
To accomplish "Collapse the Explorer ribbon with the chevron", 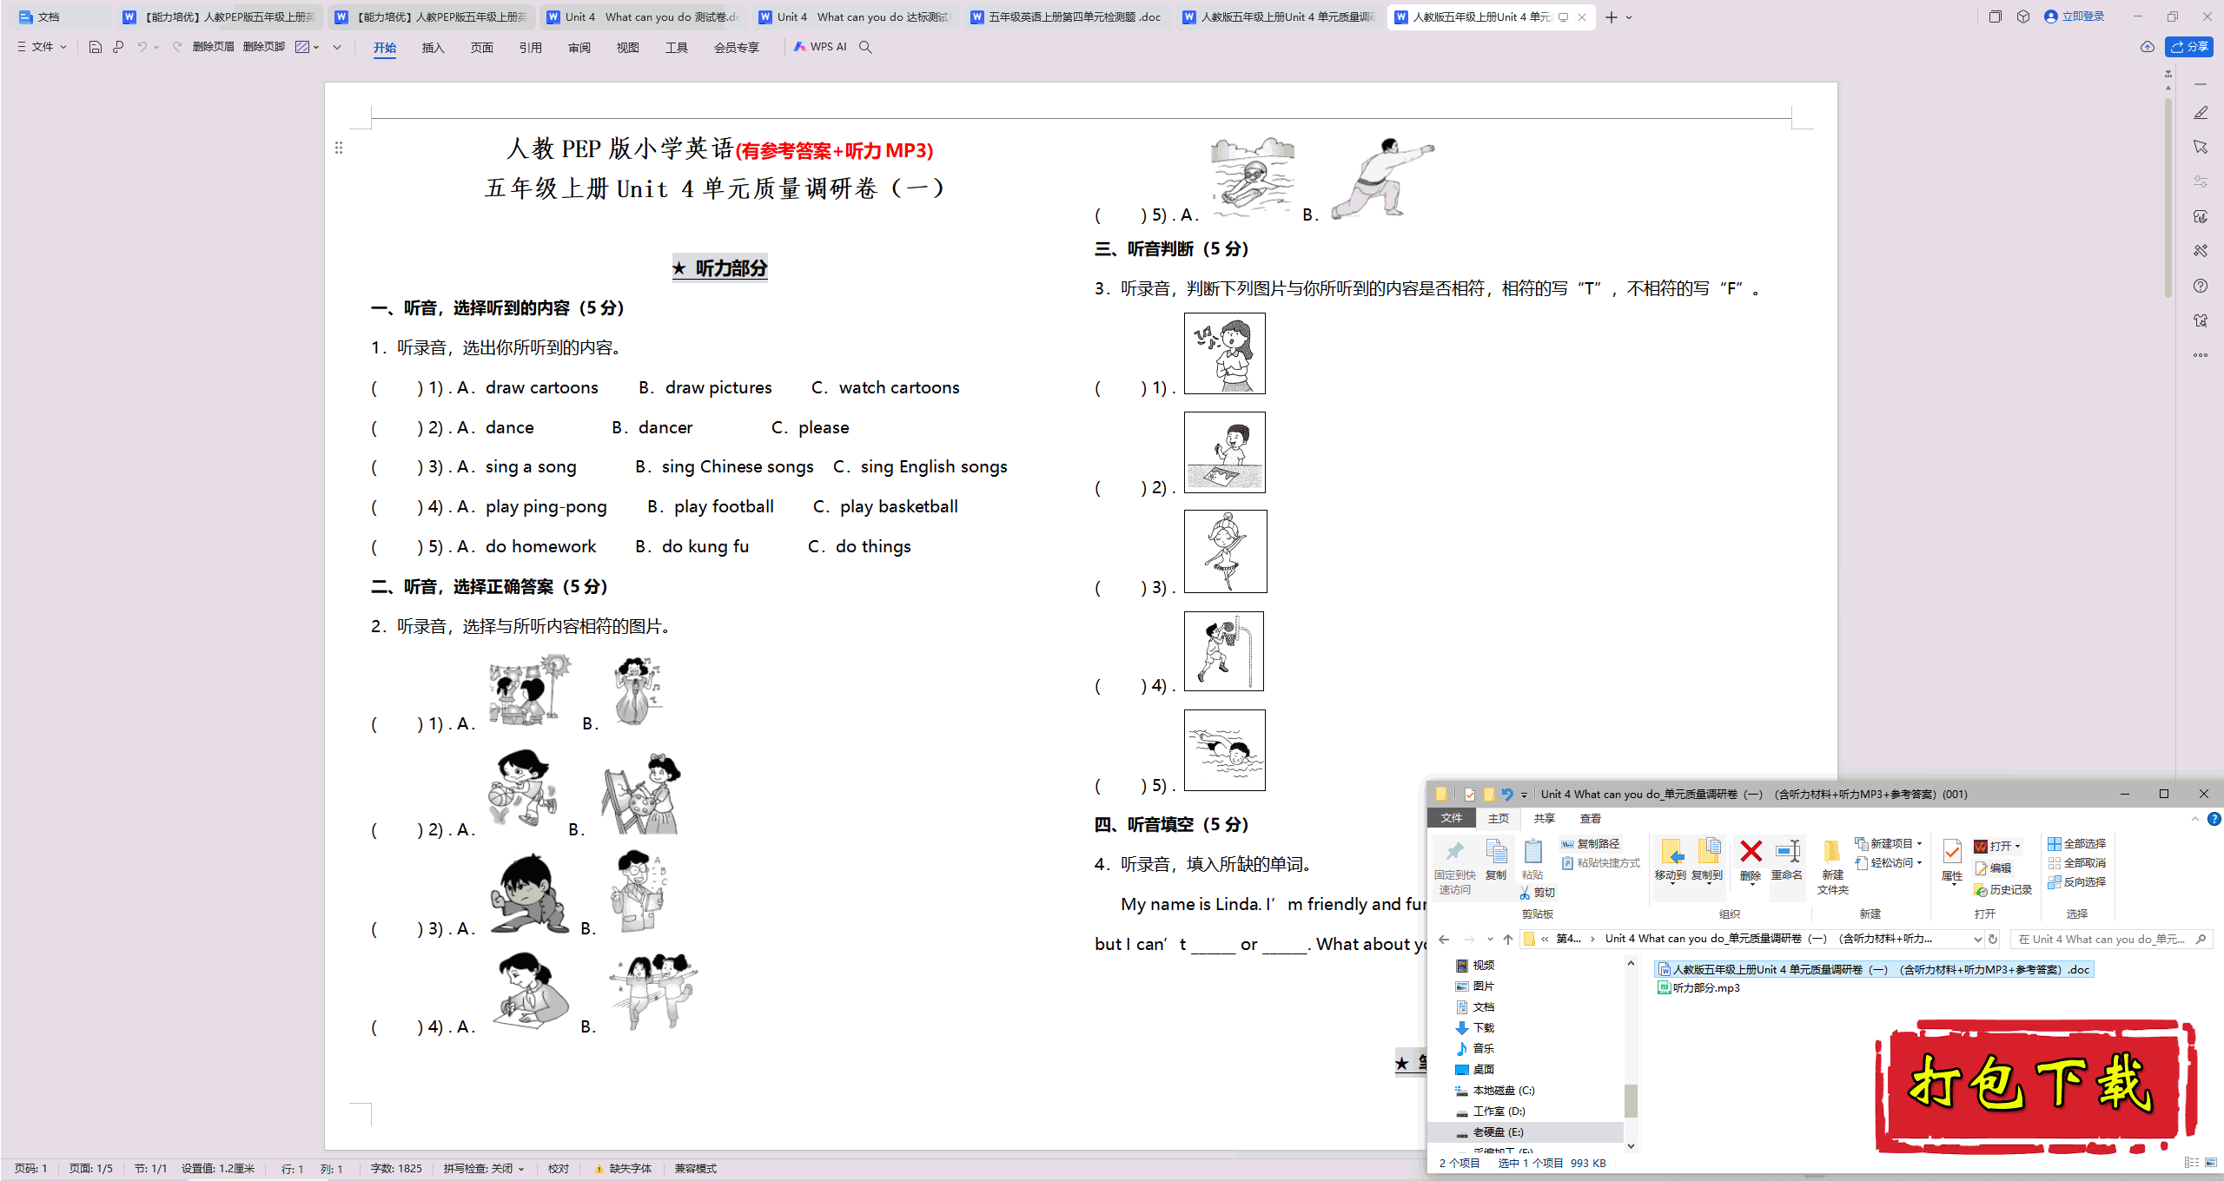I will click(x=2195, y=819).
